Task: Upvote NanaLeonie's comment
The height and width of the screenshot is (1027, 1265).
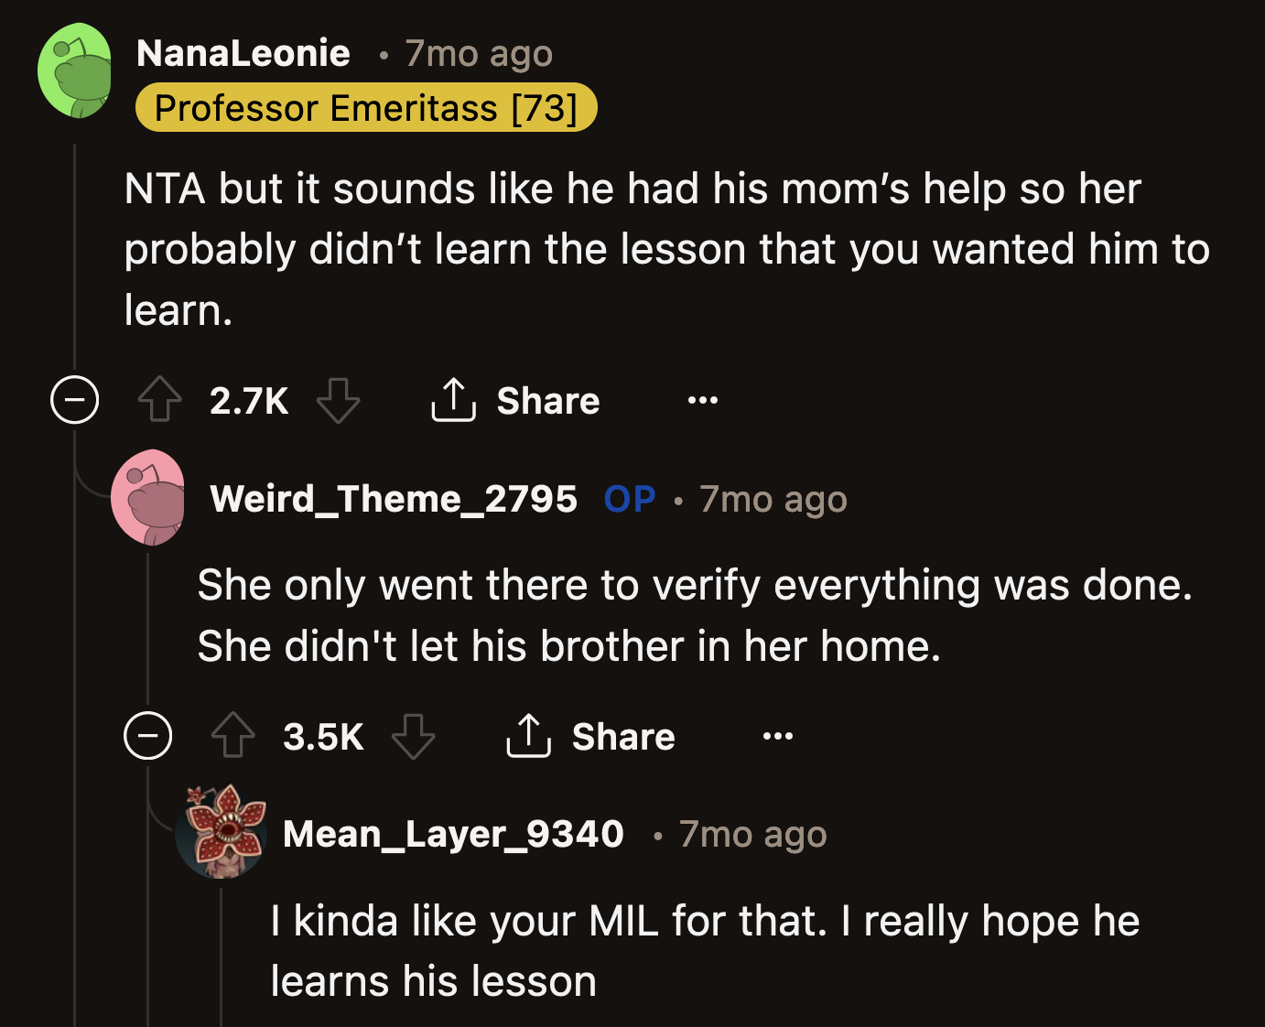Action: click(x=161, y=400)
